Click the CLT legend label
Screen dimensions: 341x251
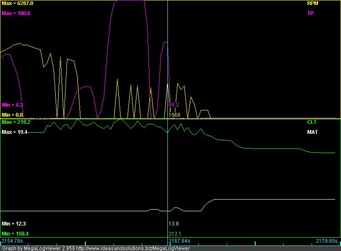[x=312, y=122]
